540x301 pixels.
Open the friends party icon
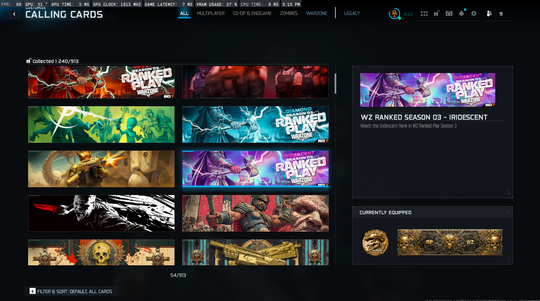tap(489, 13)
